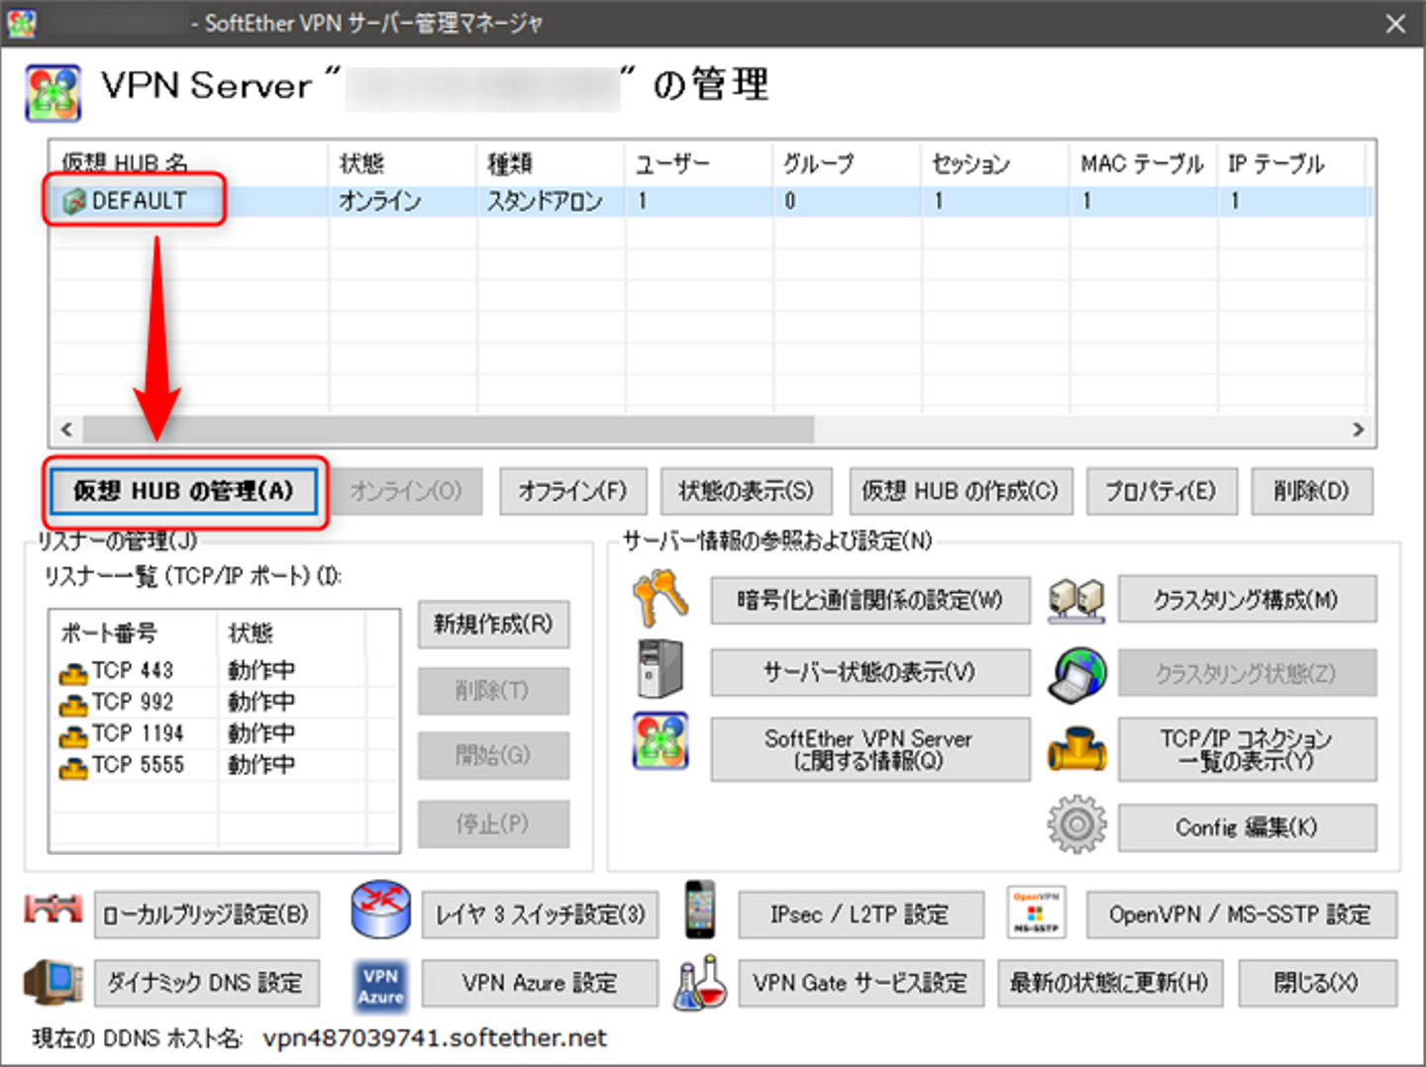
Task: Click the local bridge icon
Action: [53, 910]
